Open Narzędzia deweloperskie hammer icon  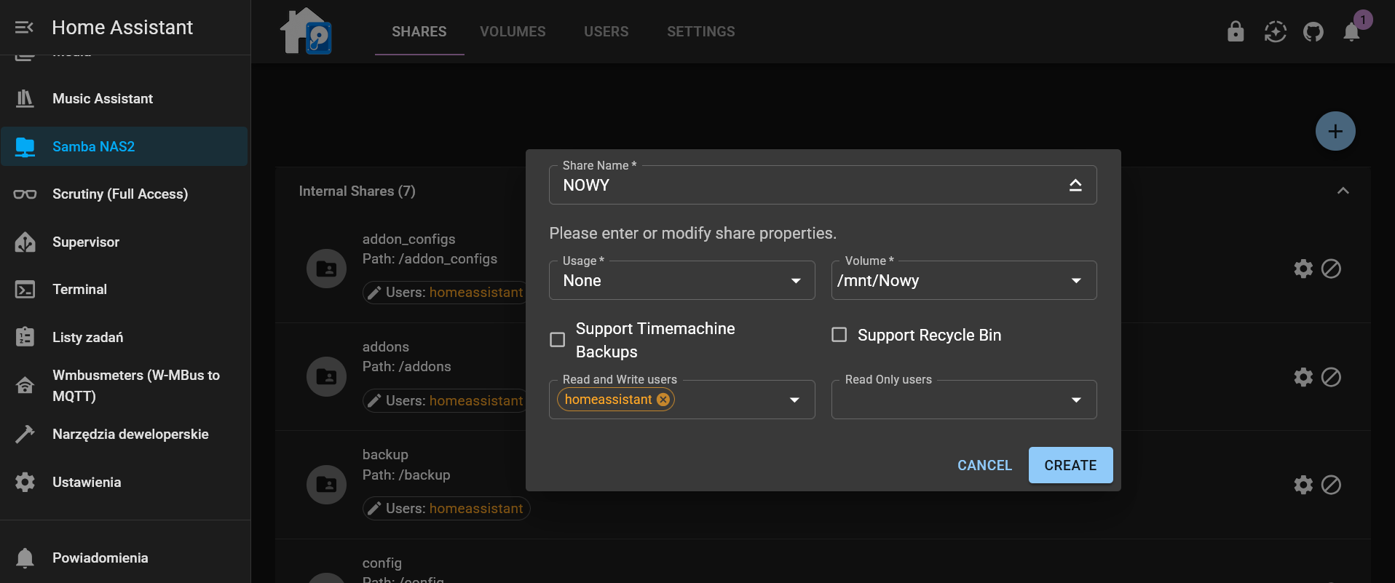25,434
